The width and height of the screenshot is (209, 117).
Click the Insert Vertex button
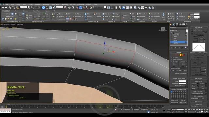[x=199, y=81]
